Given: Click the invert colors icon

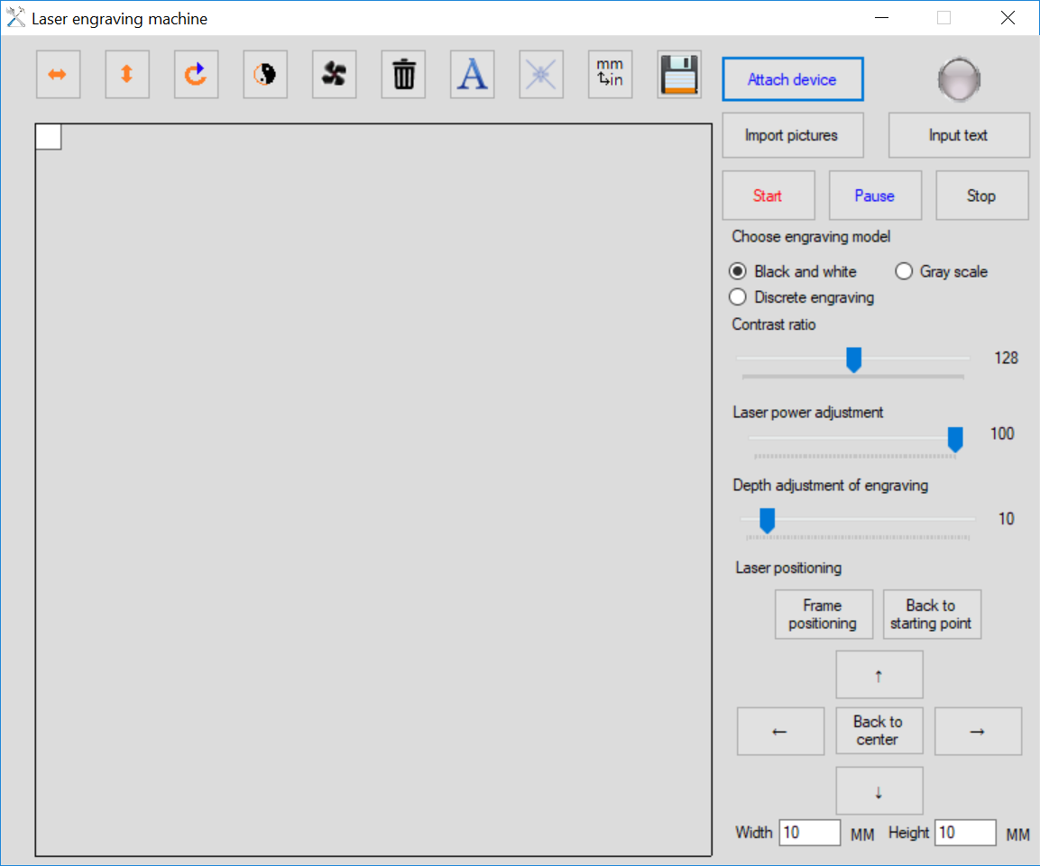Looking at the screenshot, I should click(x=265, y=74).
